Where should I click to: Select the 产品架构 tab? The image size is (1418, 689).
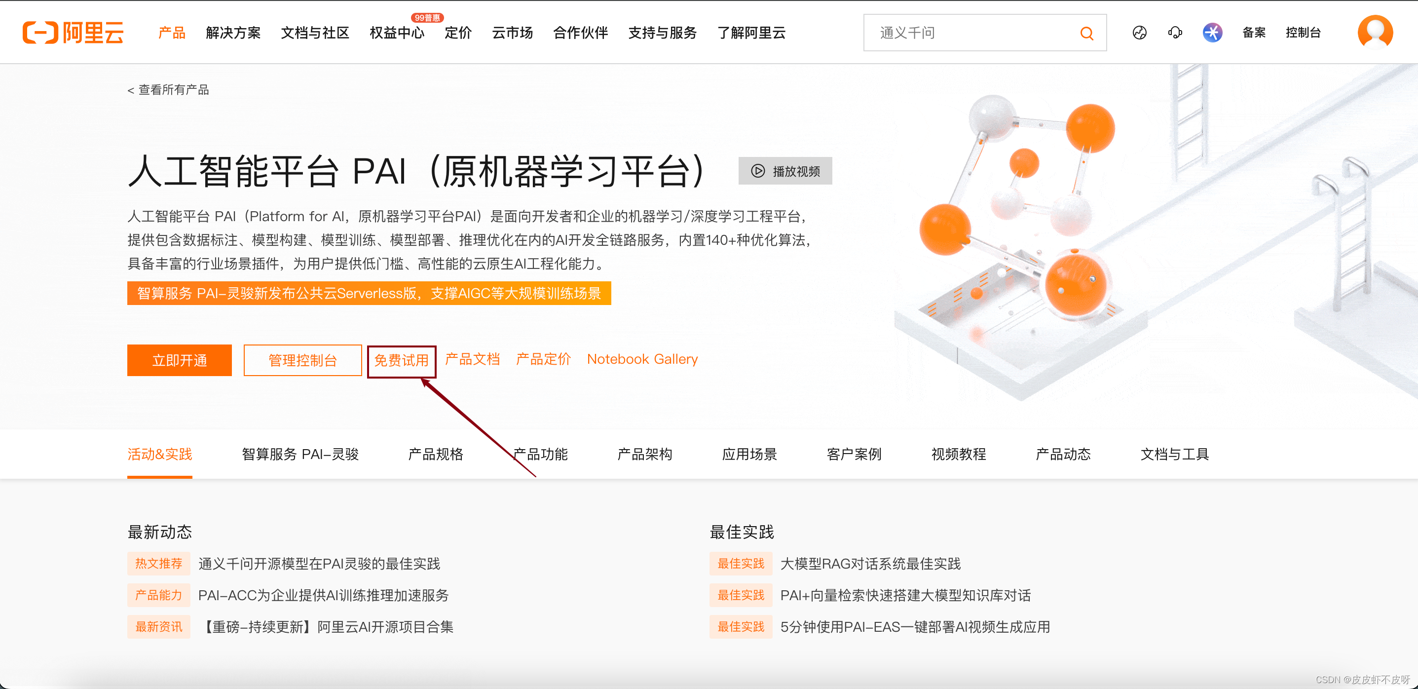pyautogui.click(x=645, y=455)
